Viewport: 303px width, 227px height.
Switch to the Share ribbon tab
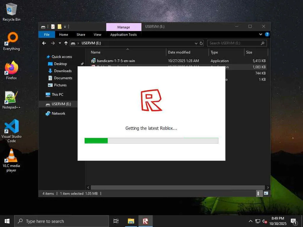click(x=81, y=35)
